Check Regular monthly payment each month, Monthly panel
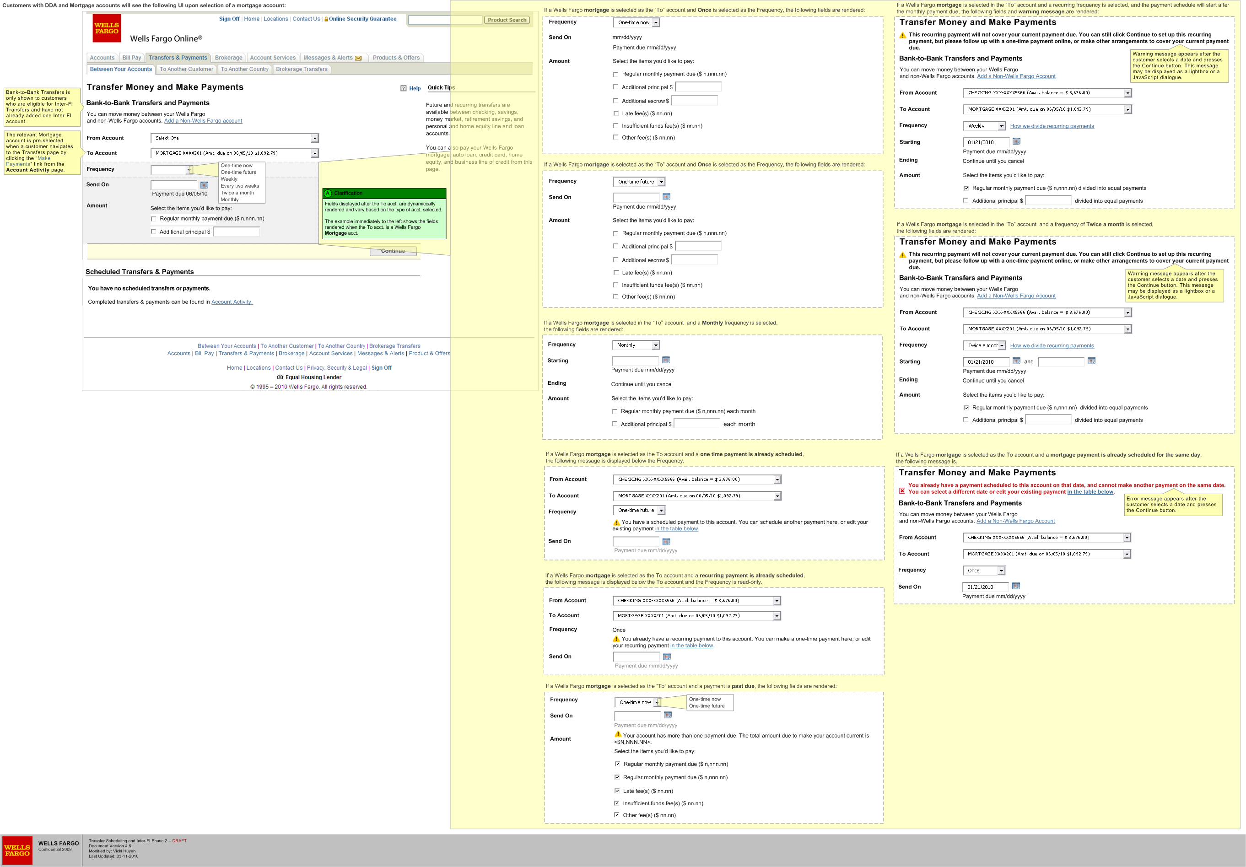1246x867 pixels. click(x=615, y=411)
